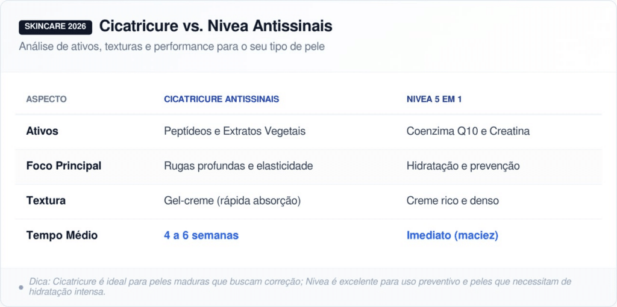Select the Coenzima Q10 e Creatina cell
The image size is (617, 307).
click(468, 131)
